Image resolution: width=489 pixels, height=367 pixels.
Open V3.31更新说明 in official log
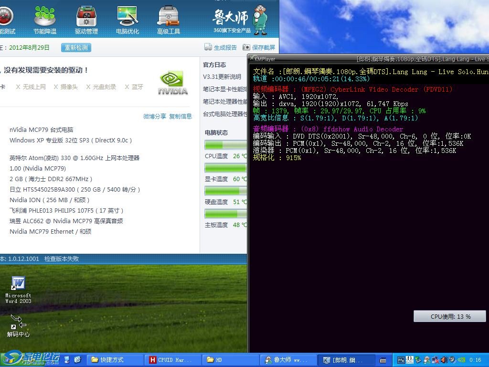point(222,76)
